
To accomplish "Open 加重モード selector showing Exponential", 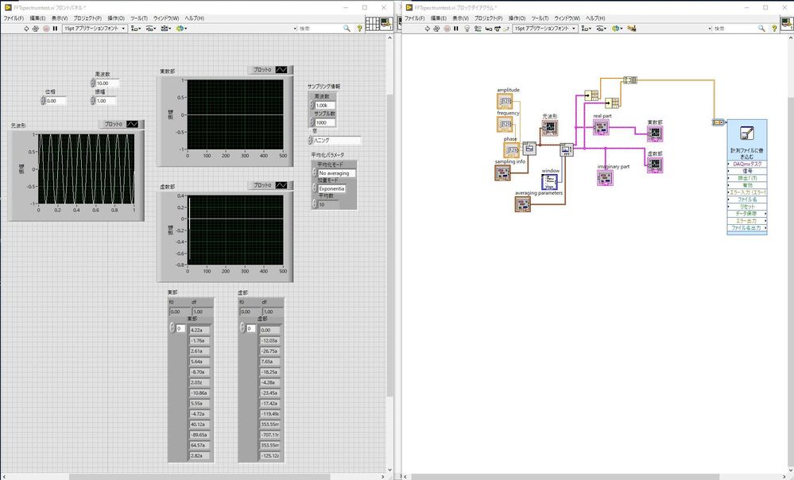I will point(331,188).
